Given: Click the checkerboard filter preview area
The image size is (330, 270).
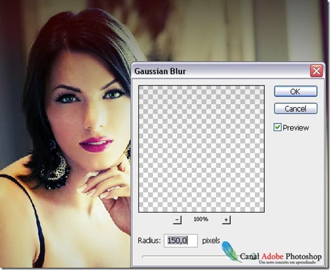Looking at the screenshot, I should (201, 149).
